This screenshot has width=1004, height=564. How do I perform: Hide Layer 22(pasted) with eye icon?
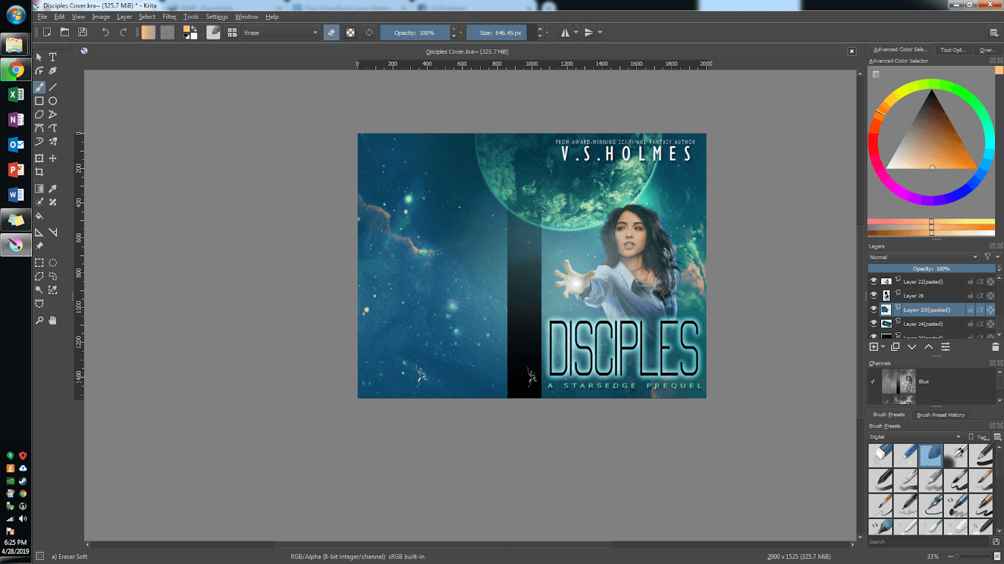(x=873, y=281)
